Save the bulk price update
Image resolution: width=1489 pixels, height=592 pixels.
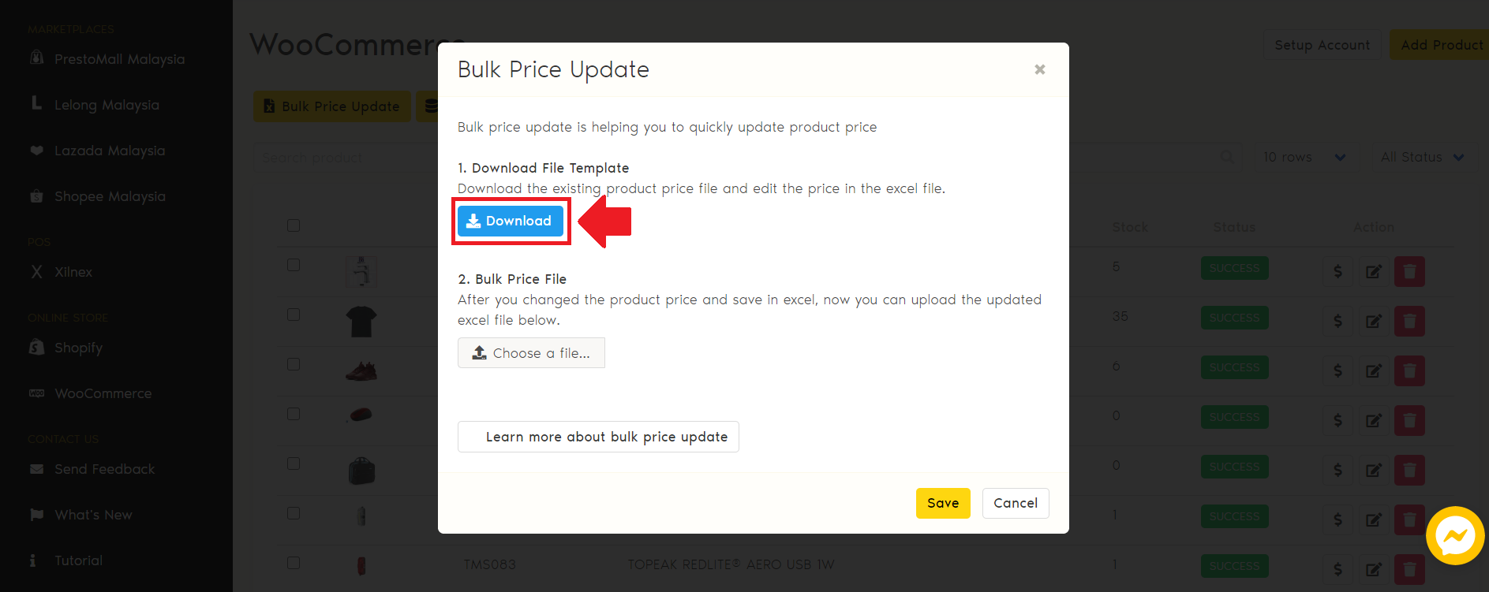[942, 504]
